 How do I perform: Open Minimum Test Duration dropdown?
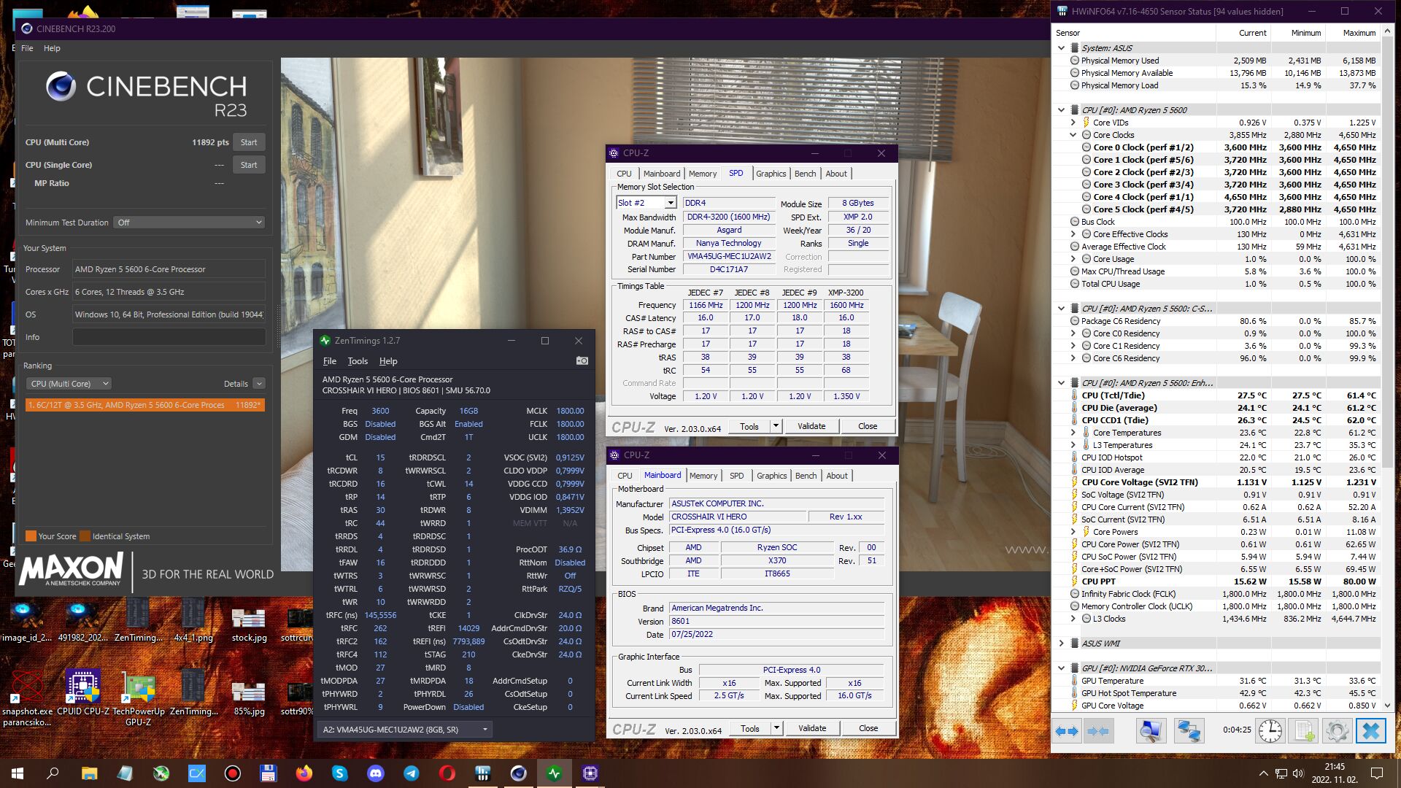(189, 223)
